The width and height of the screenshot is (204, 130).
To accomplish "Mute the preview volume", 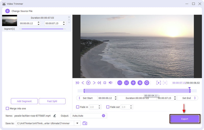I will pos(110,83).
